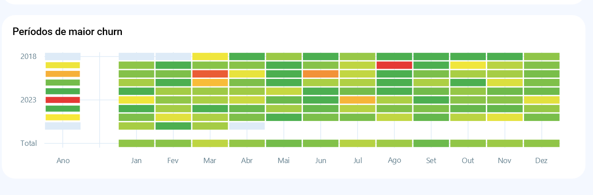Click the Total row cell for Mar
The image size is (593, 195).
210,143
